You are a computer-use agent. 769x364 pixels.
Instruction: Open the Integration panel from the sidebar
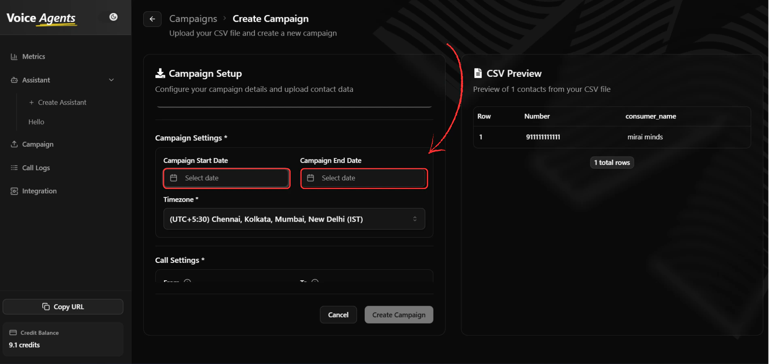point(14,190)
